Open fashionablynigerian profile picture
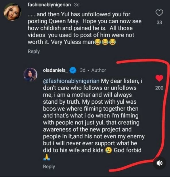 click(x=12, y=12)
